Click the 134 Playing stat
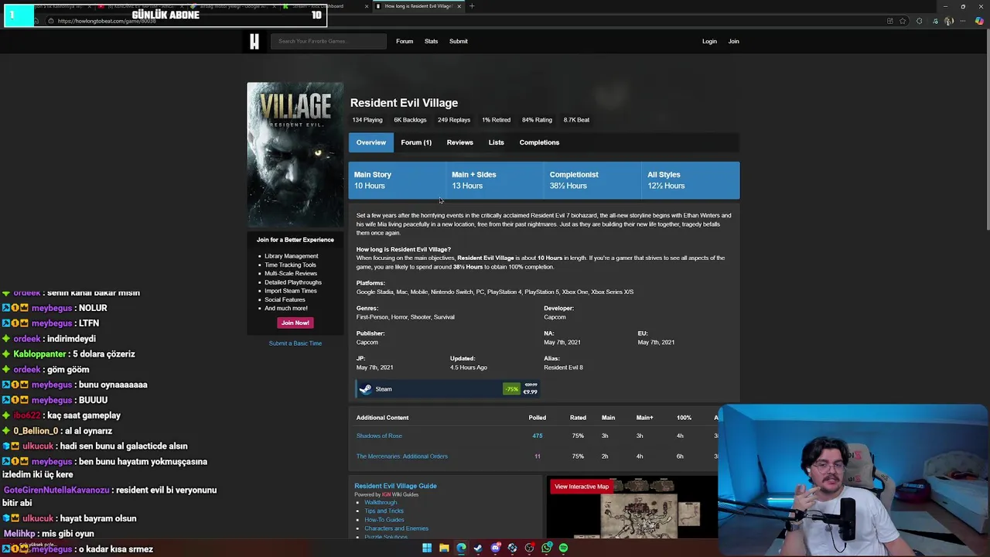 tap(367, 120)
